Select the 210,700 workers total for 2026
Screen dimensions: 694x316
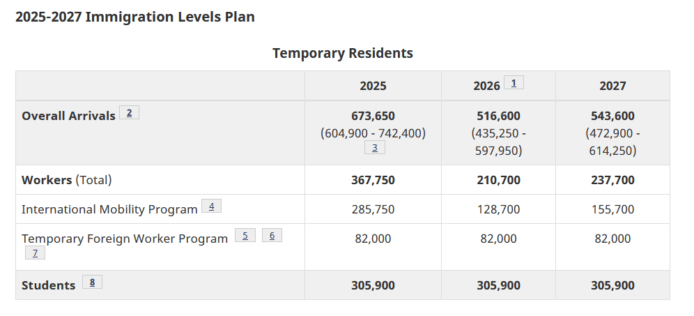coord(498,181)
